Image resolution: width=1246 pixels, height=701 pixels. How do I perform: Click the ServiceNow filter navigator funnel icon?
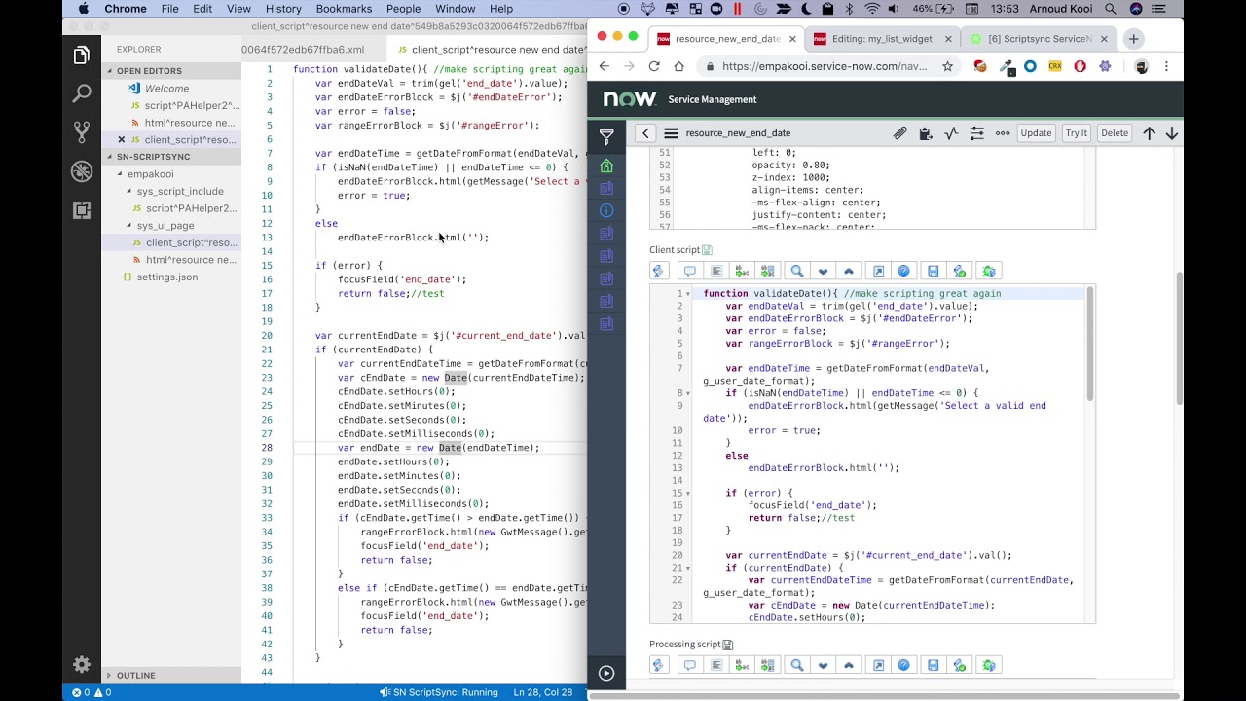(606, 137)
